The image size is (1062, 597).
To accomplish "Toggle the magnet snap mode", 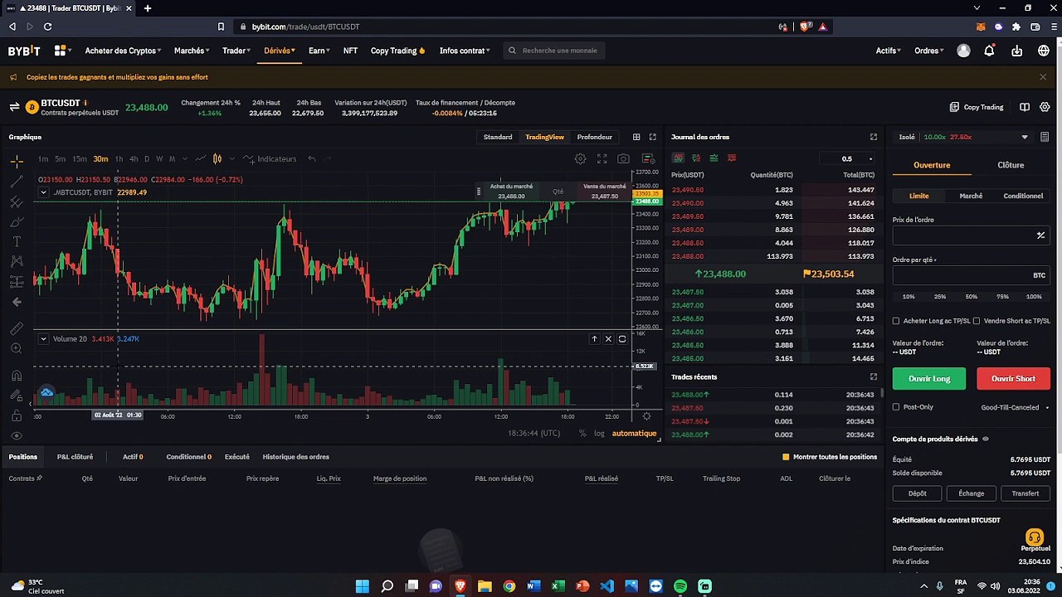I will point(17,376).
